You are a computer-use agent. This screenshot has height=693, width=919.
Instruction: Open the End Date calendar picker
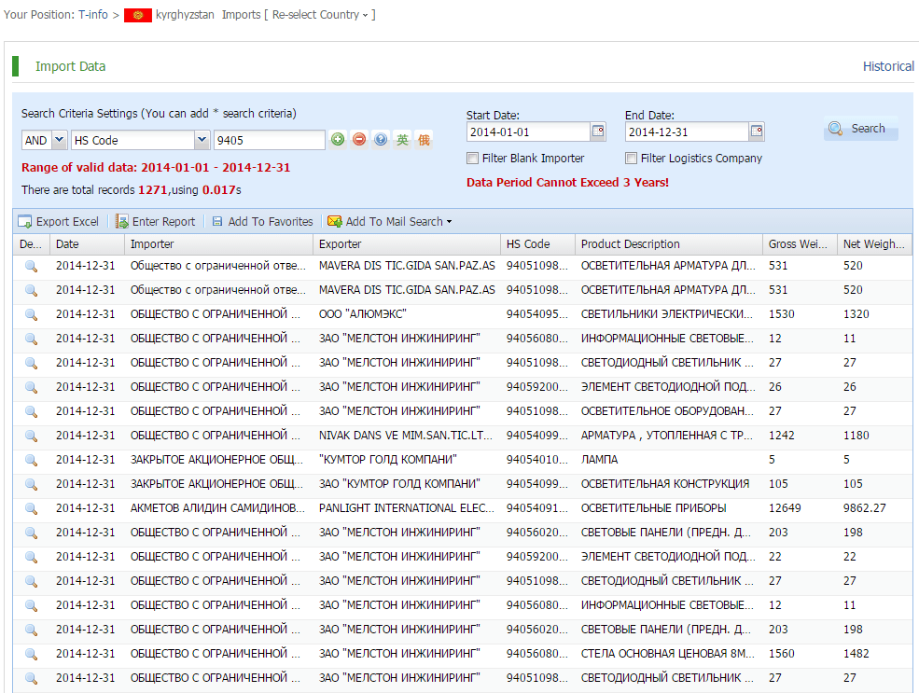tap(757, 132)
